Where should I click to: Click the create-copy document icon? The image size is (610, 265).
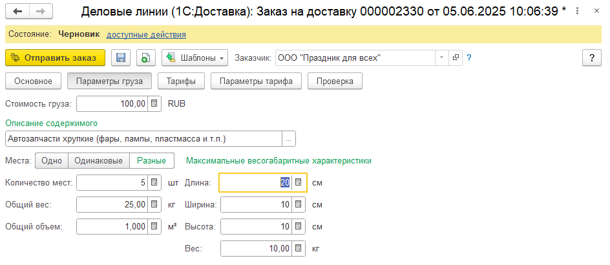(145, 58)
